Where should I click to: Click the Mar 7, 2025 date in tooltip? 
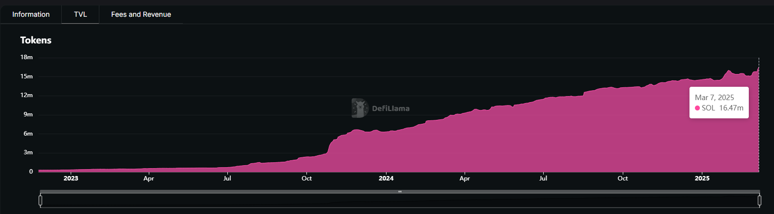[x=714, y=98]
